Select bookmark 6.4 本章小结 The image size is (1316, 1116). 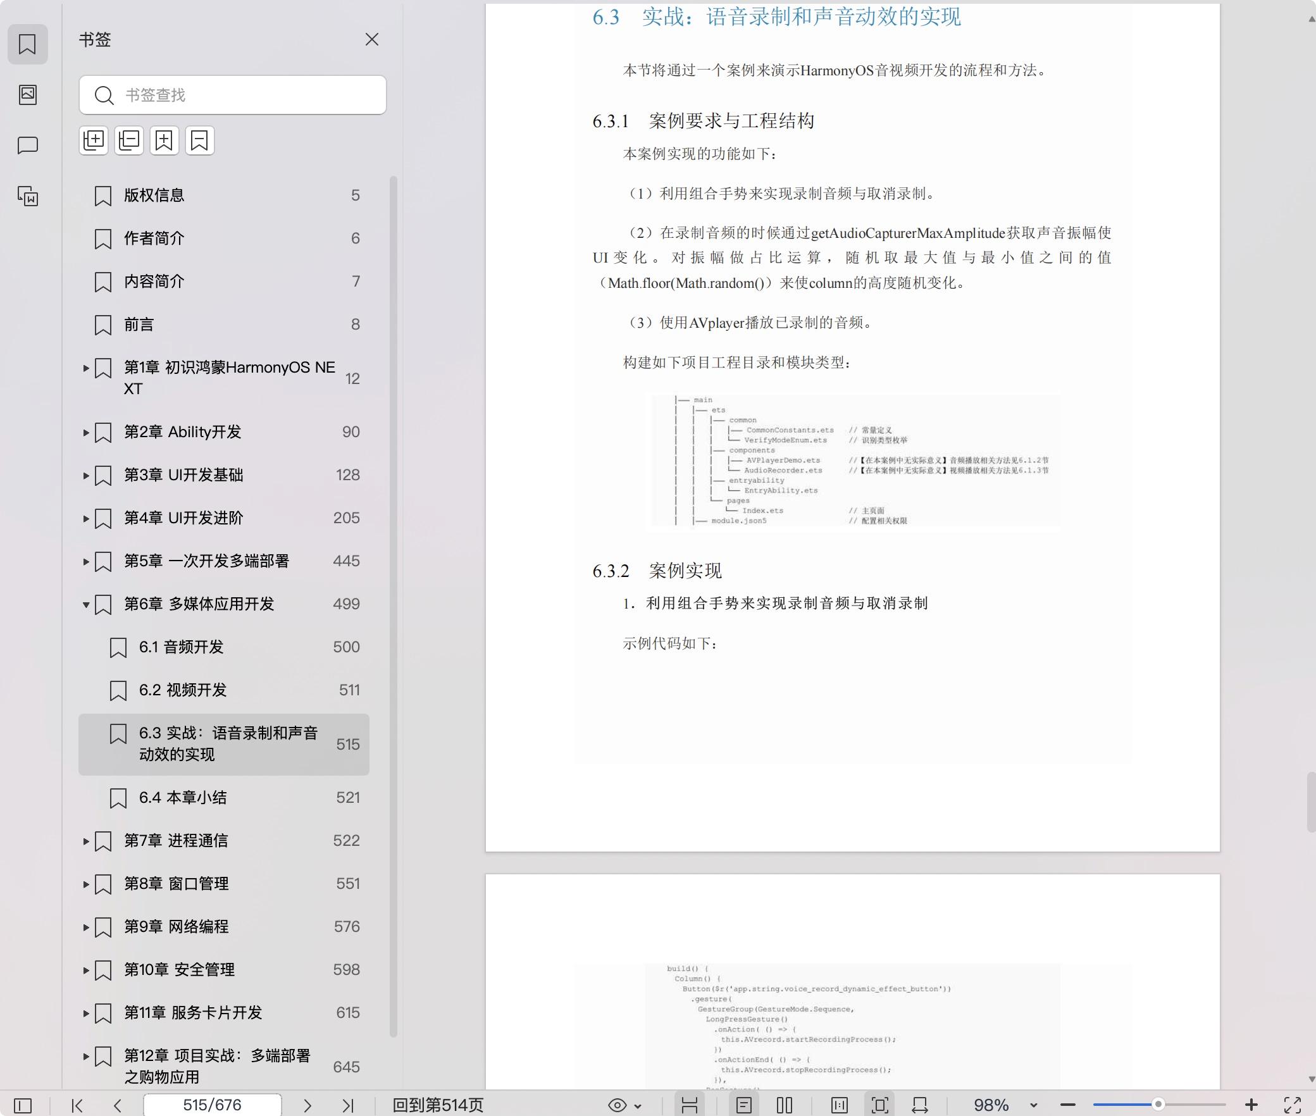tap(183, 797)
